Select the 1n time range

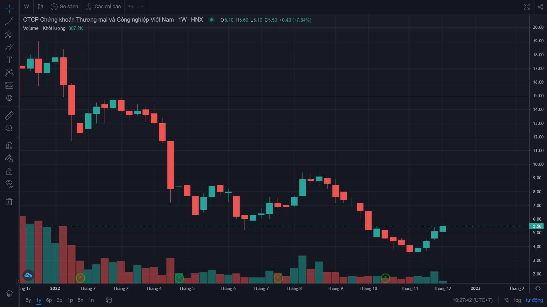(x=91, y=300)
